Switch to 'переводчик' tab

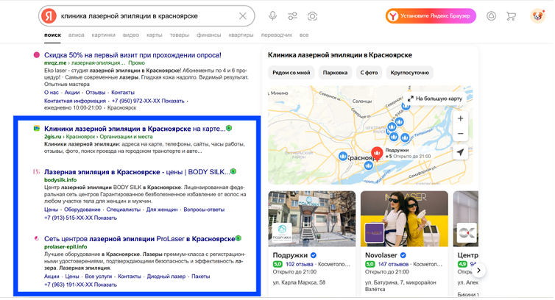point(277,35)
